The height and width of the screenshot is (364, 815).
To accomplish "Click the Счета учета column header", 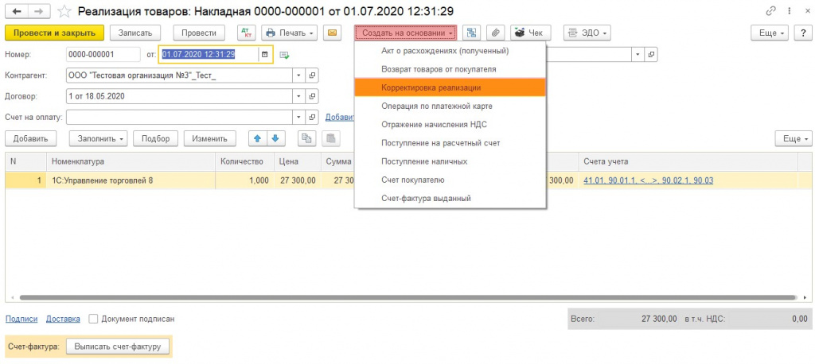I will 688,161.
